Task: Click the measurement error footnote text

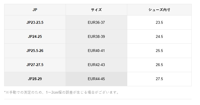Action: pyautogui.click(x=61, y=92)
